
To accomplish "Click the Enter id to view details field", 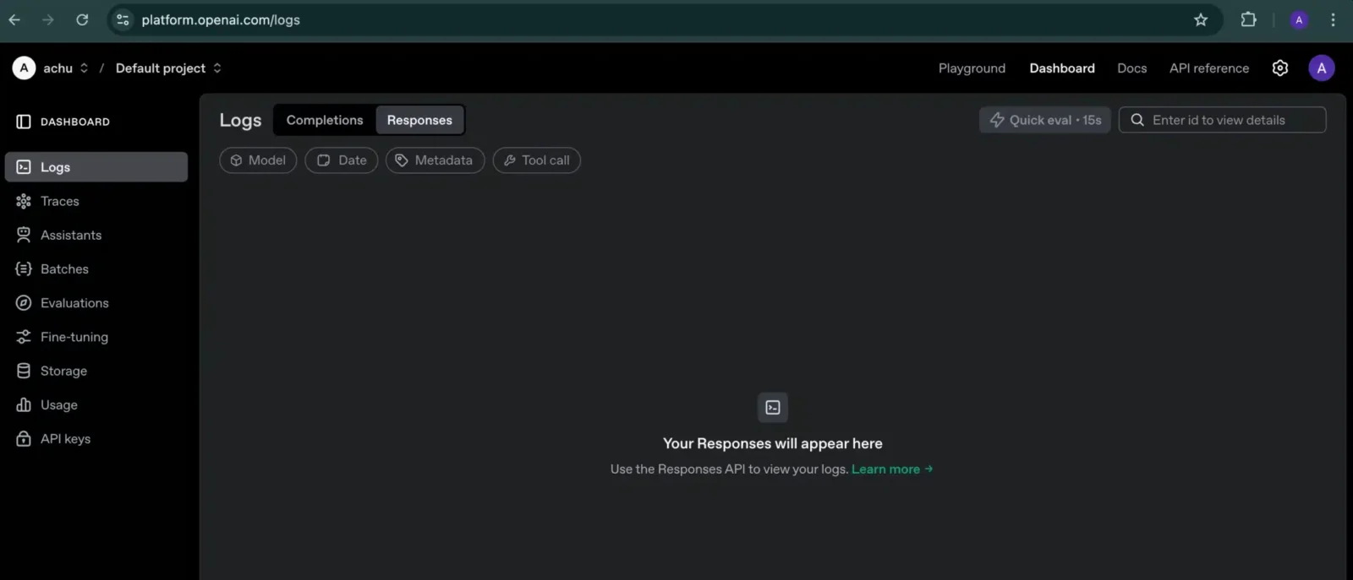I will point(1223,120).
